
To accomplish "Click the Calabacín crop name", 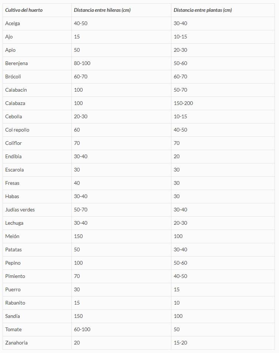I will (x=16, y=90).
